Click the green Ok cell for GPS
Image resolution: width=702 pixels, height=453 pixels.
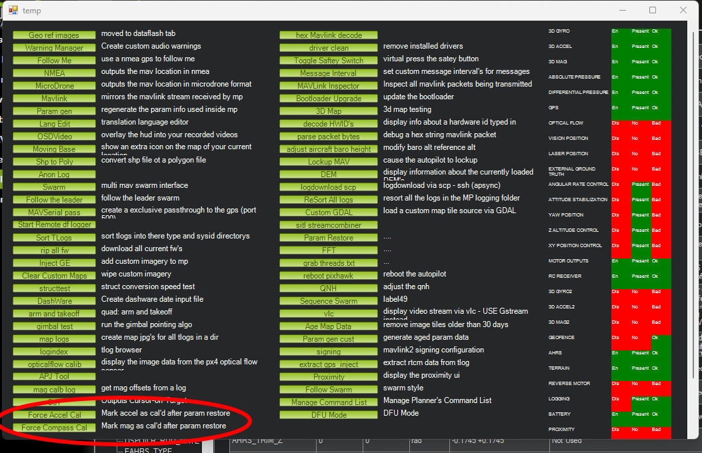click(x=661, y=107)
